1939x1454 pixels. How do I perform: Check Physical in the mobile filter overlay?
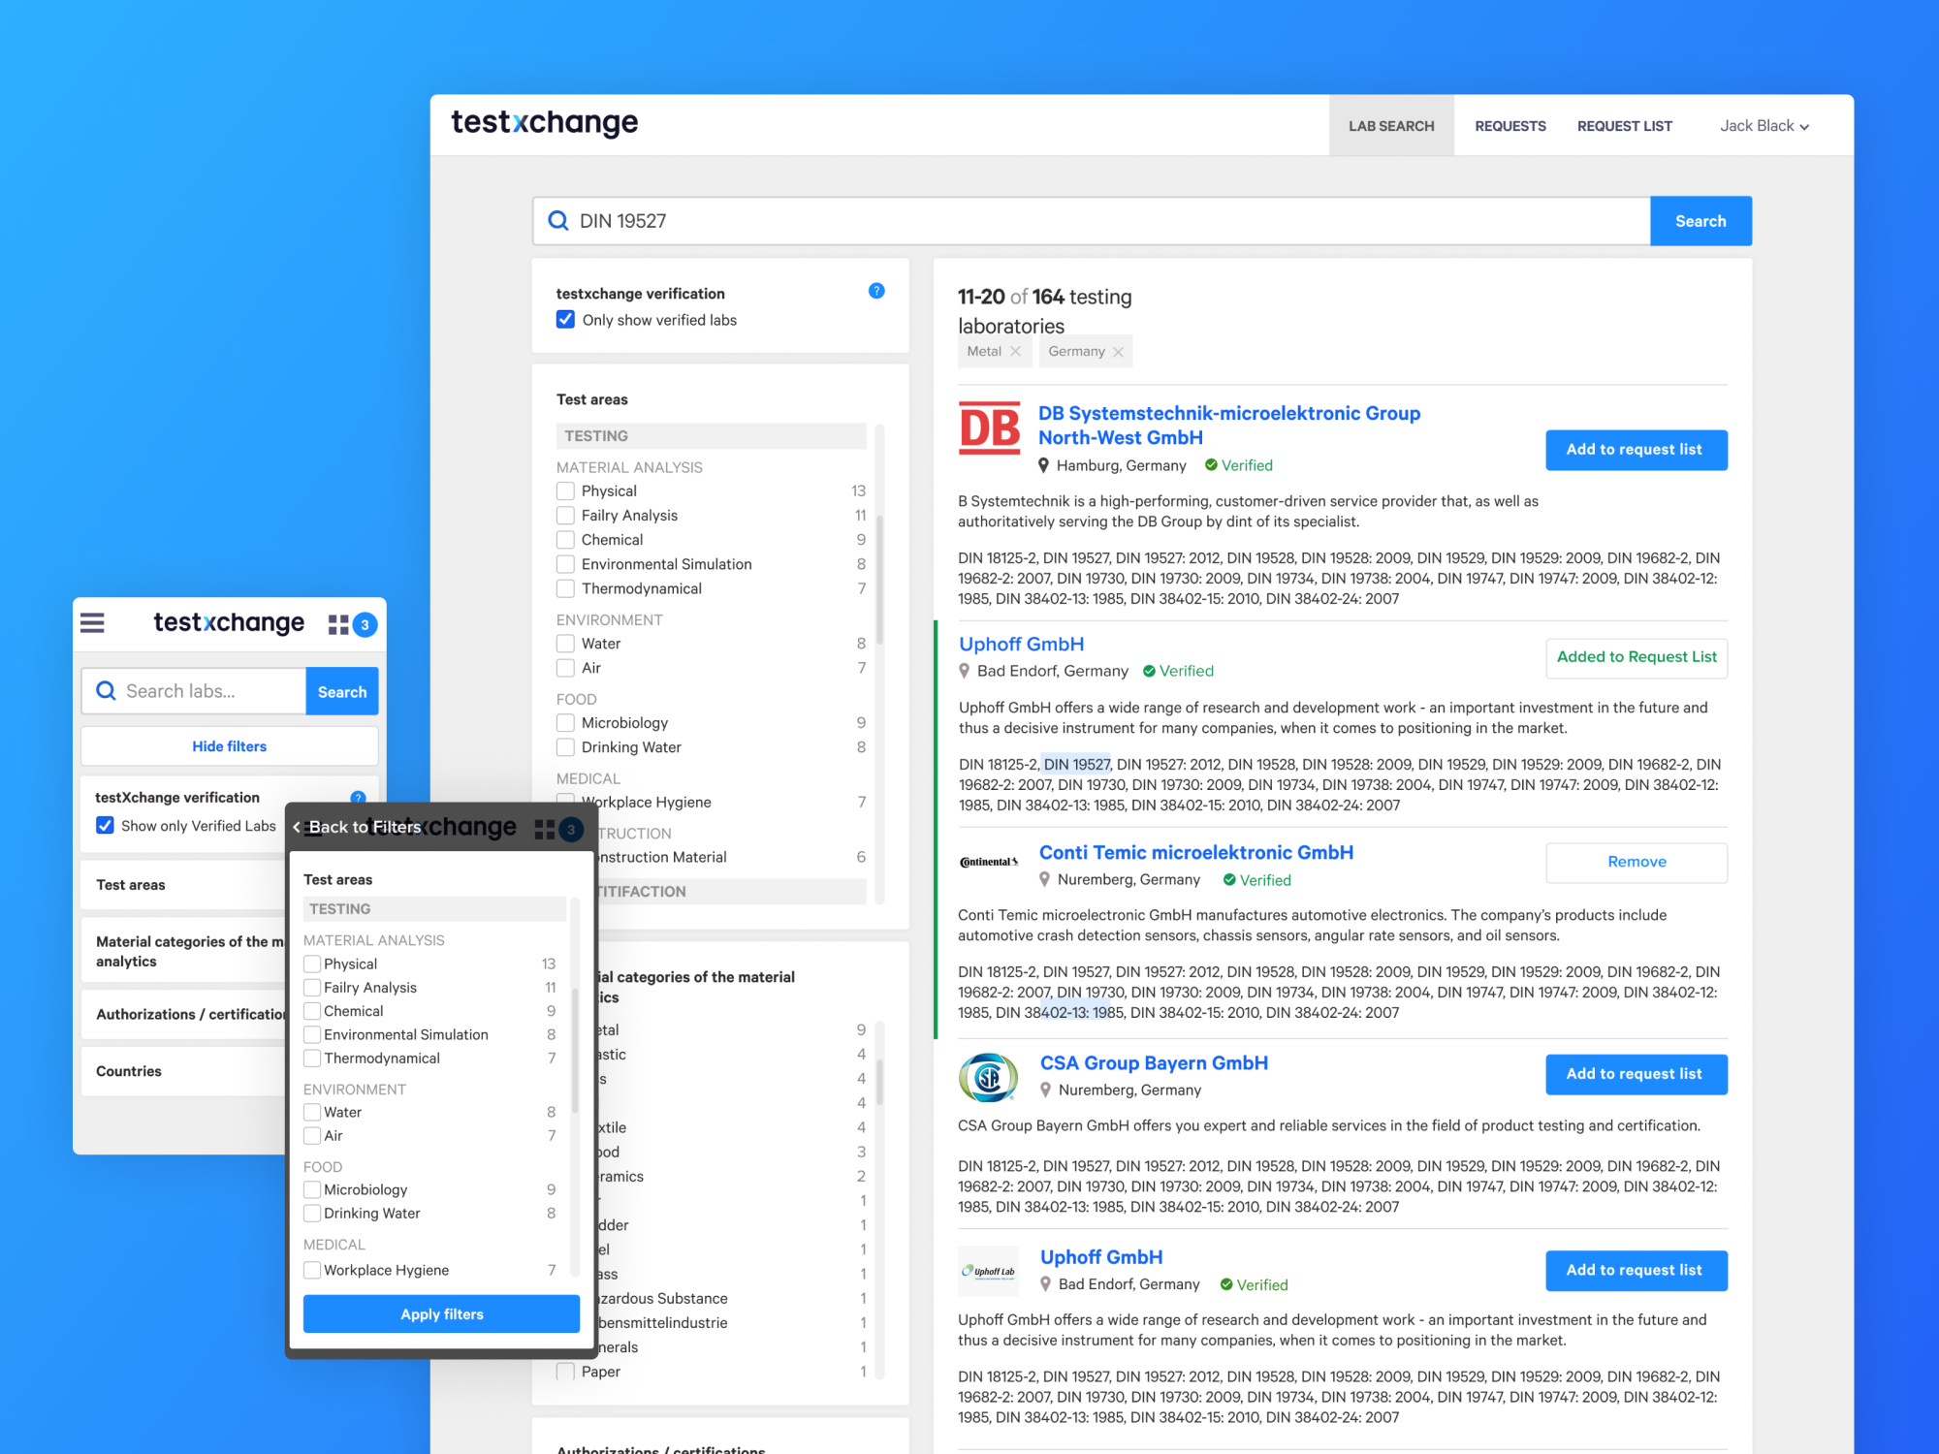(312, 964)
